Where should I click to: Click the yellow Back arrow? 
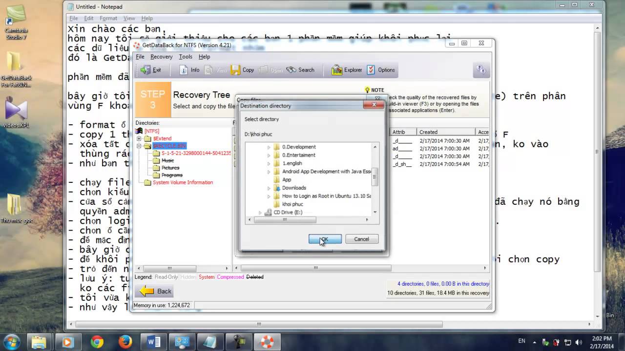147,291
